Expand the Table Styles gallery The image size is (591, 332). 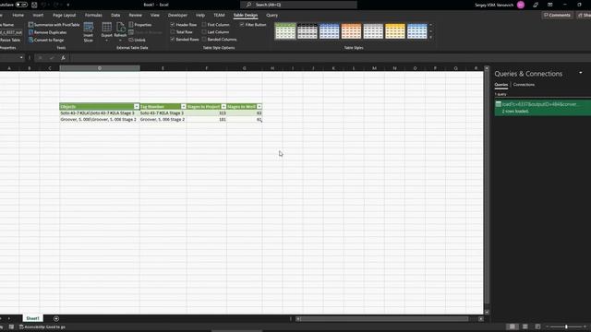coord(431,37)
